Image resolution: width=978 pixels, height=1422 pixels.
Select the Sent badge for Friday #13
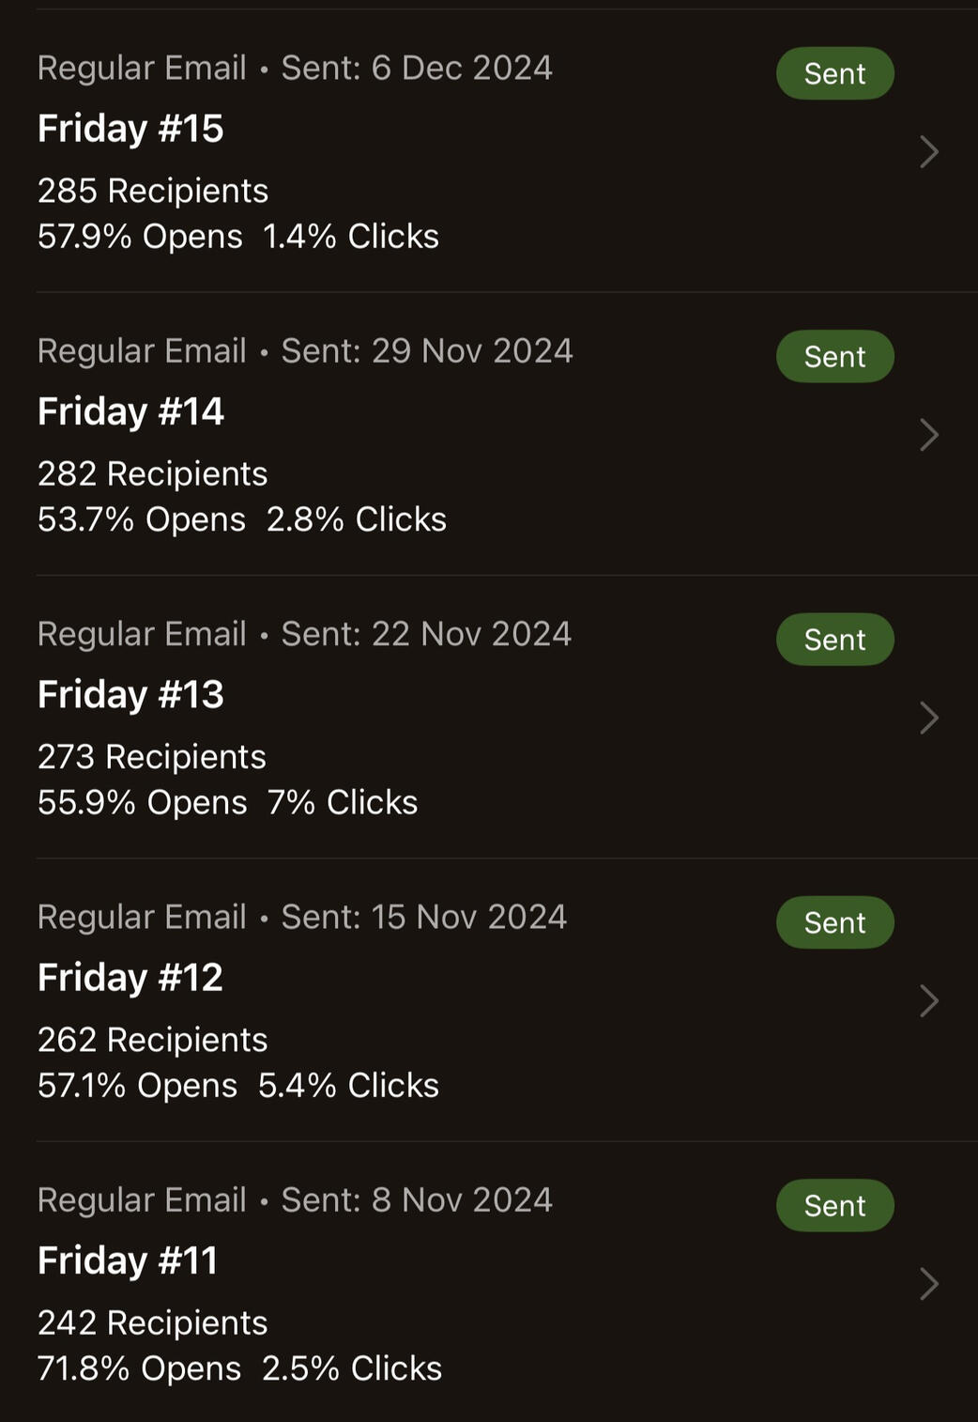tap(834, 640)
